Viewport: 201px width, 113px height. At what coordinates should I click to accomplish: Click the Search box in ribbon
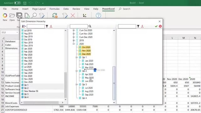point(124,9)
